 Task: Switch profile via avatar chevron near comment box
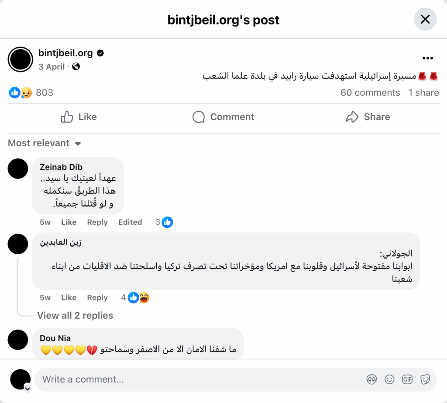coord(28,388)
